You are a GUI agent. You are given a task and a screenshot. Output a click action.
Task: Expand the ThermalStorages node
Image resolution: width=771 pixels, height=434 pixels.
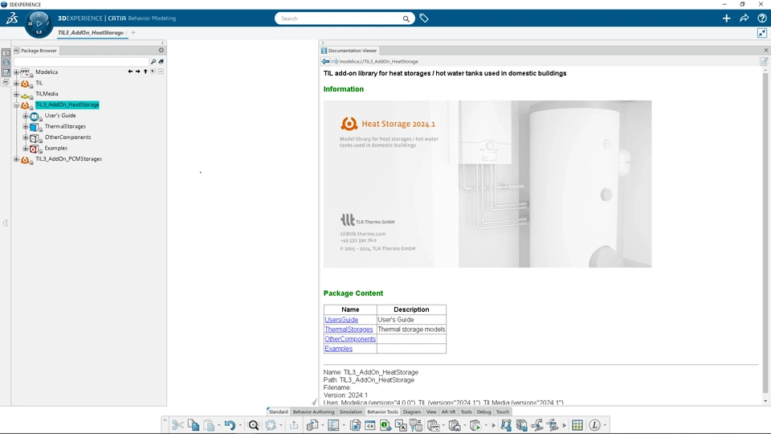click(26, 126)
